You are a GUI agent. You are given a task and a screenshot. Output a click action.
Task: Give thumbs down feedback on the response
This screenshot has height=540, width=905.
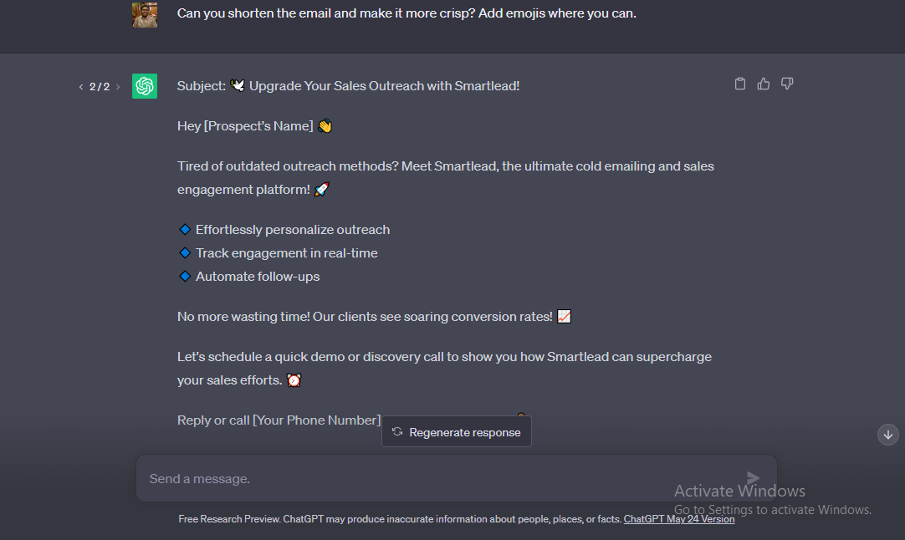pyautogui.click(x=786, y=84)
